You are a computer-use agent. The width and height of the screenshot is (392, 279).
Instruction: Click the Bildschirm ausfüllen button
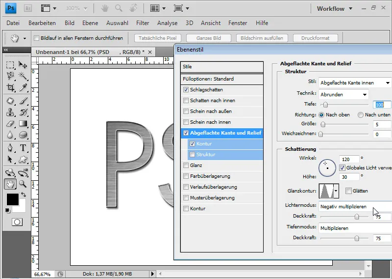pyautogui.click(x=262, y=38)
